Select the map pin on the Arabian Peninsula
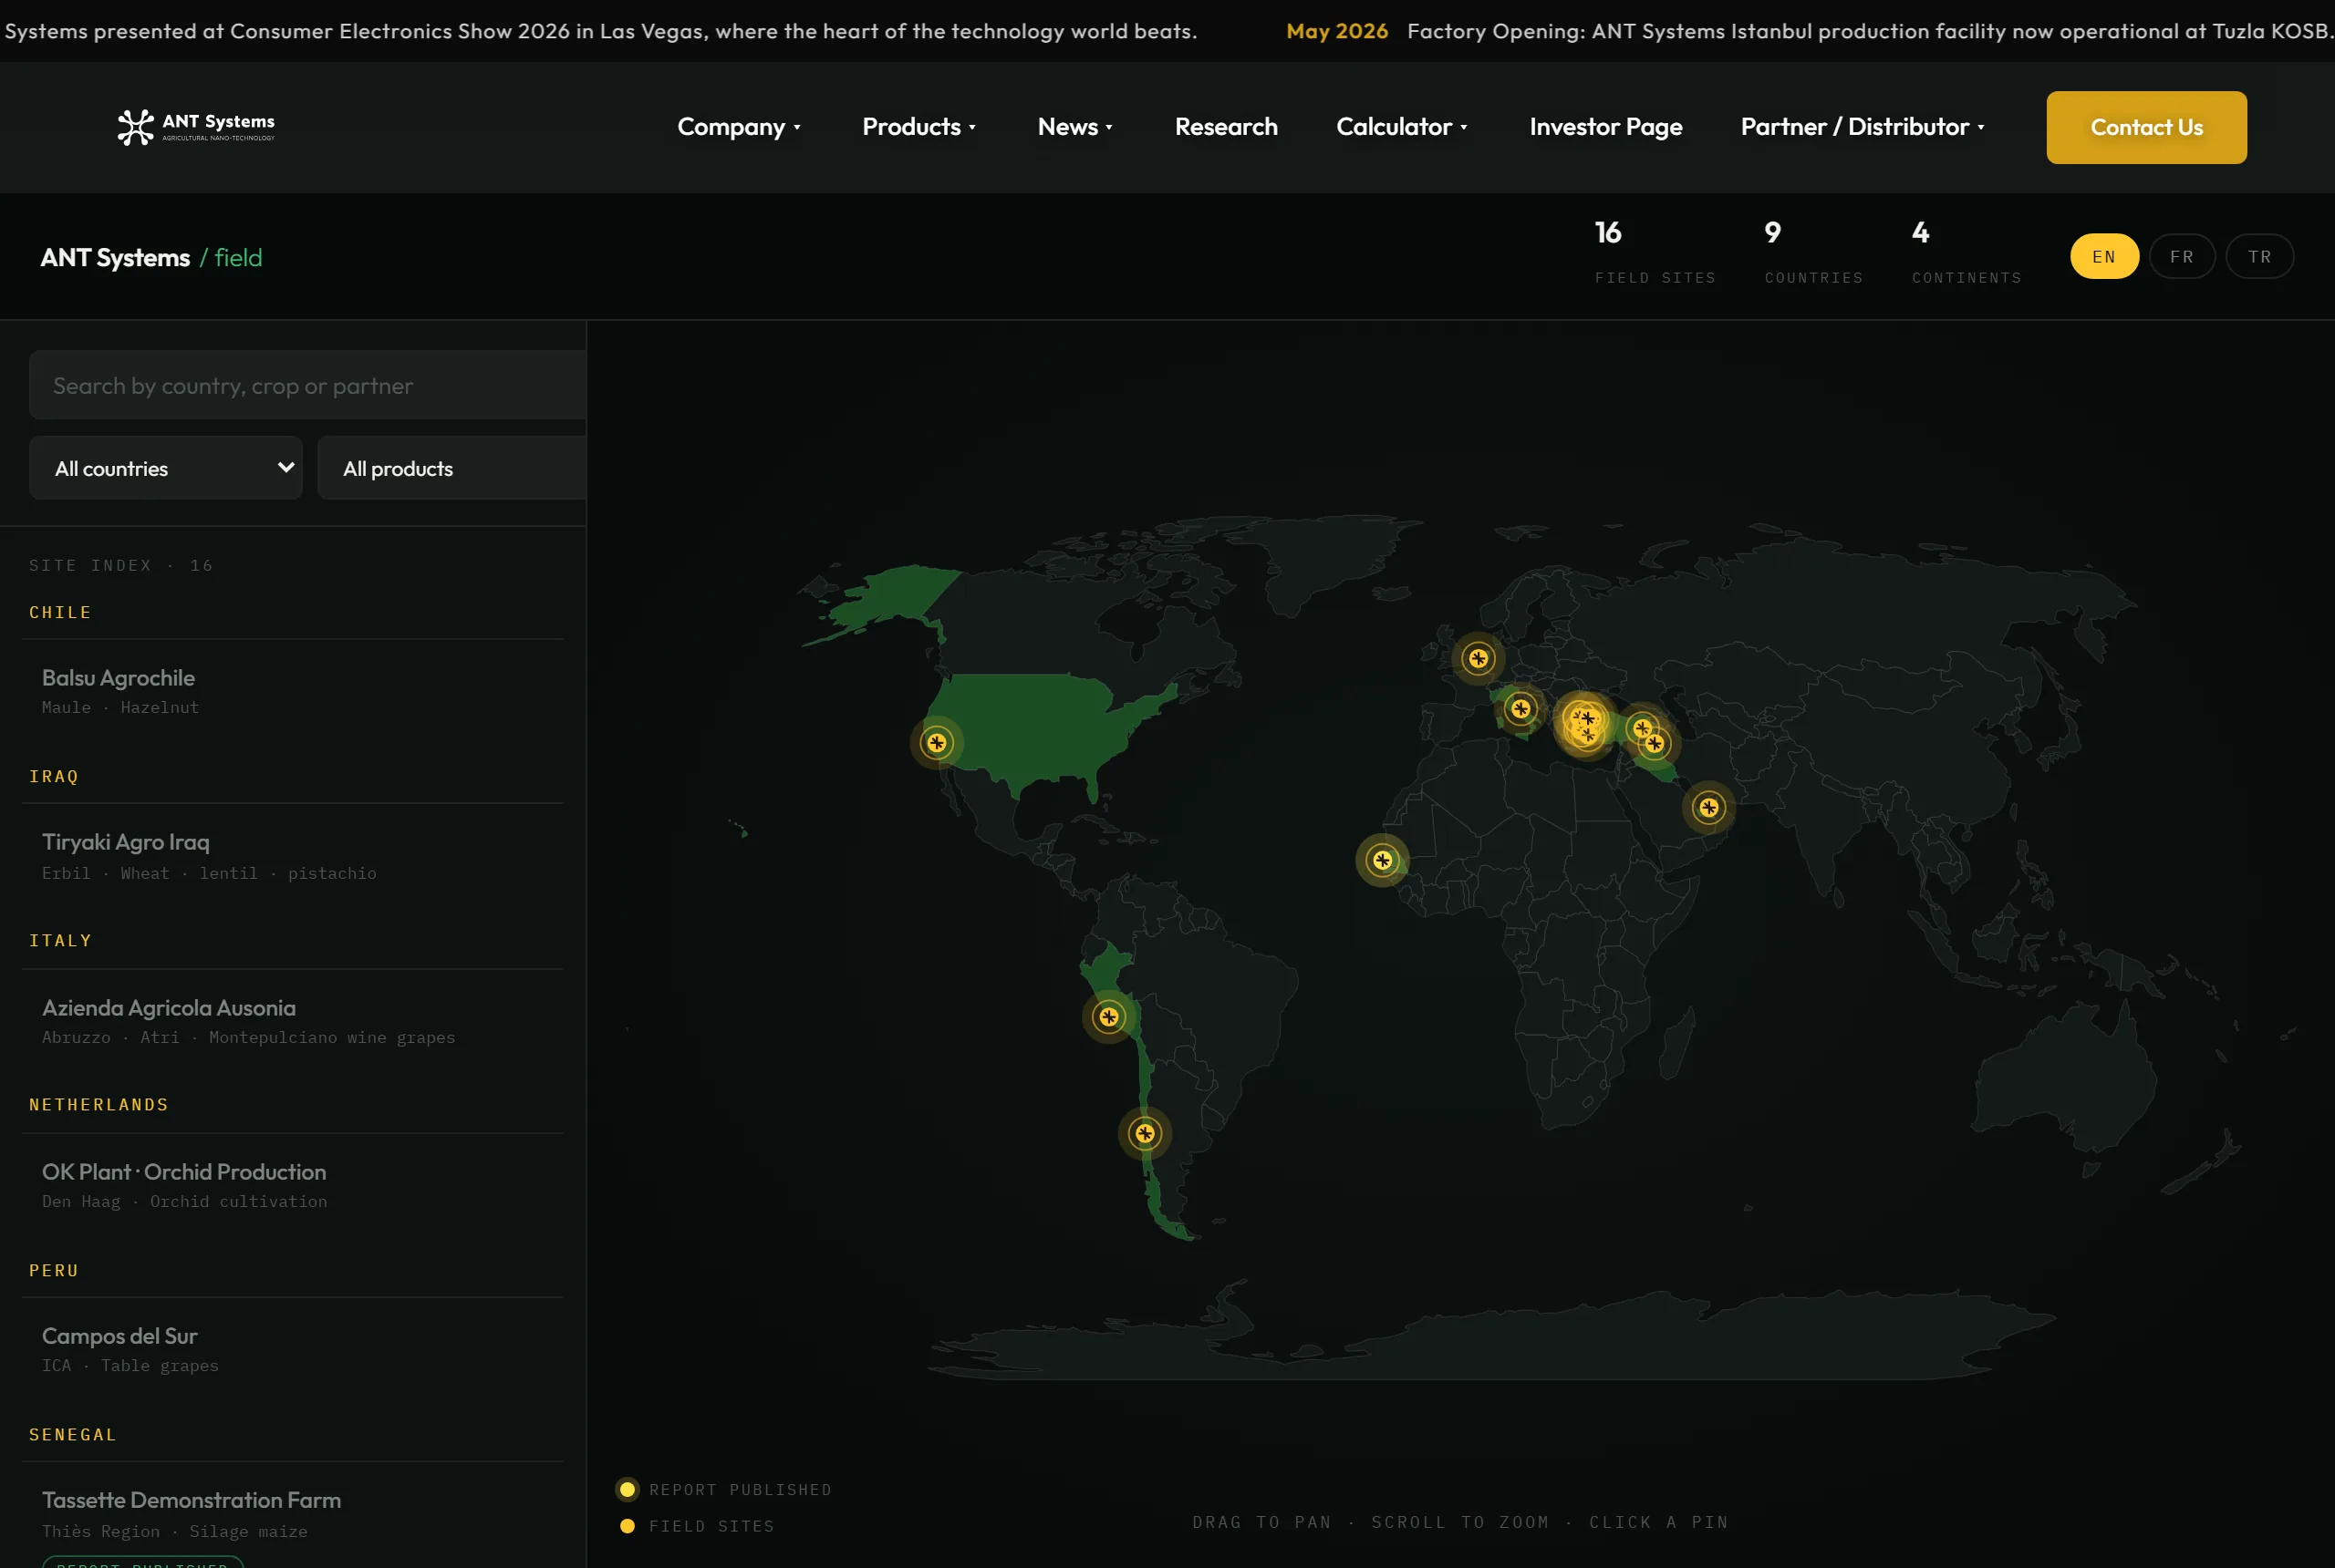This screenshot has height=1568, width=2335. [x=1708, y=807]
